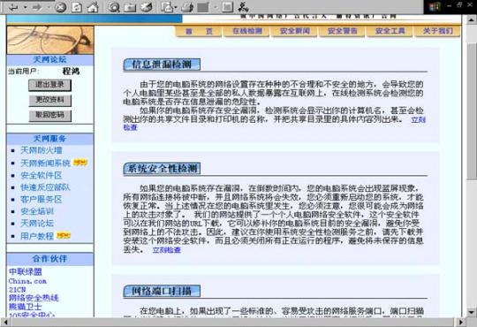Click the 取回密码 button
This screenshot has height=327, width=477.
click(x=49, y=116)
